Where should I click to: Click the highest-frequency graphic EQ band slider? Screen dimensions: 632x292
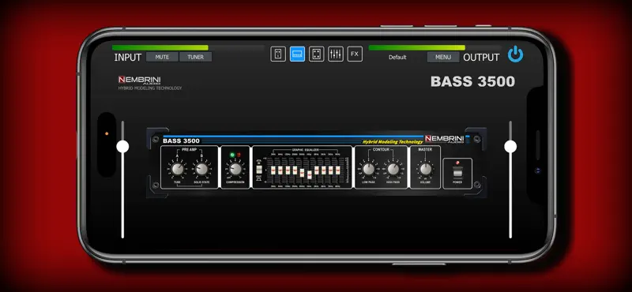(338, 170)
